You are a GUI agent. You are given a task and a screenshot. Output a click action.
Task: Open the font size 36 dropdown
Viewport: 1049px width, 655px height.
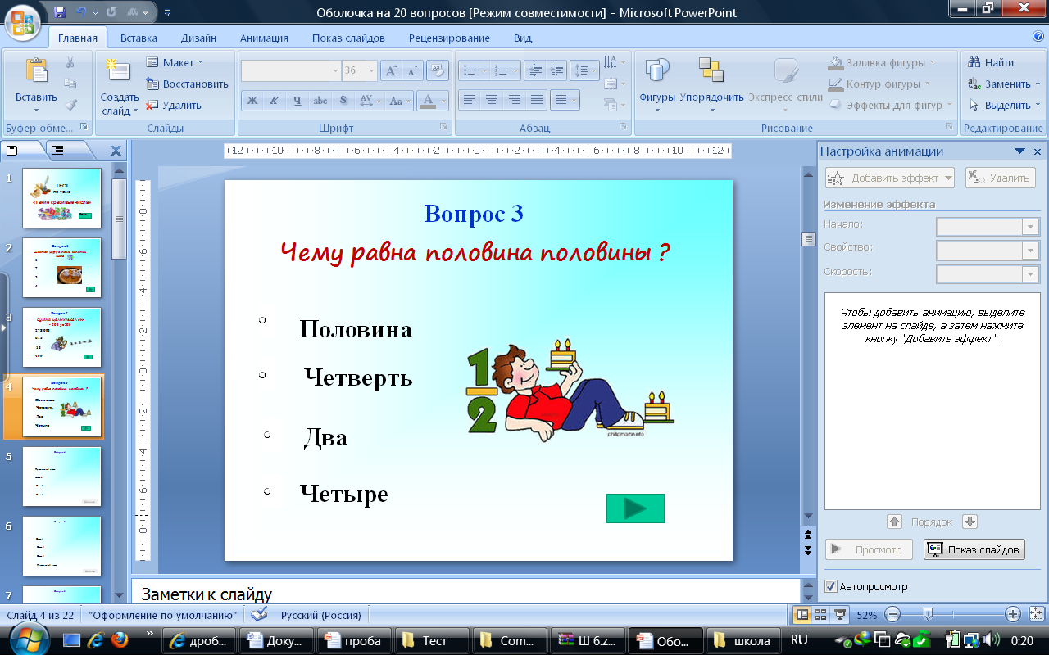[371, 70]
